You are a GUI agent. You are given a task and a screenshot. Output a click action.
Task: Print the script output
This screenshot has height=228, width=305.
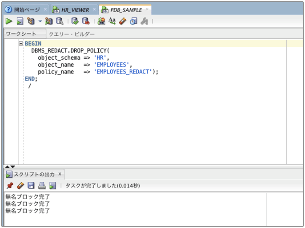tap(42, 186)
